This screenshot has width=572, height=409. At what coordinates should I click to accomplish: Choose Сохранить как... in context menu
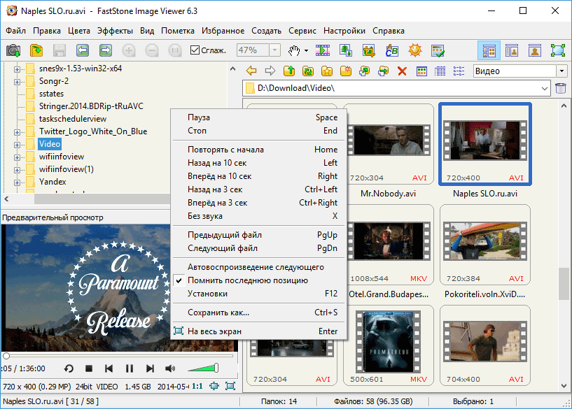pyautogui.click(x=259, y=313)
